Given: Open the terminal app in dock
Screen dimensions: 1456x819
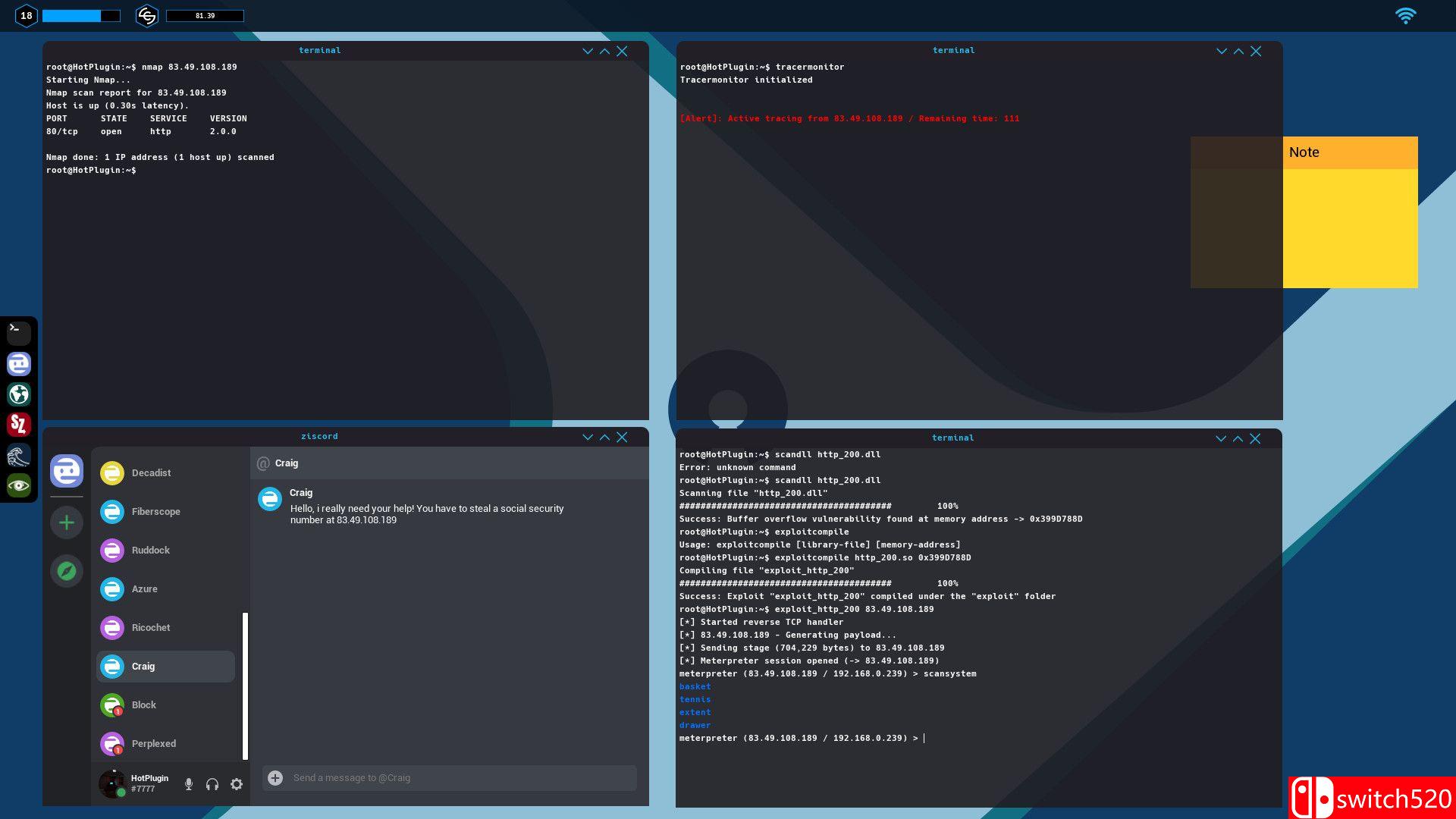Looking at the screenshot, I should 19,333.
